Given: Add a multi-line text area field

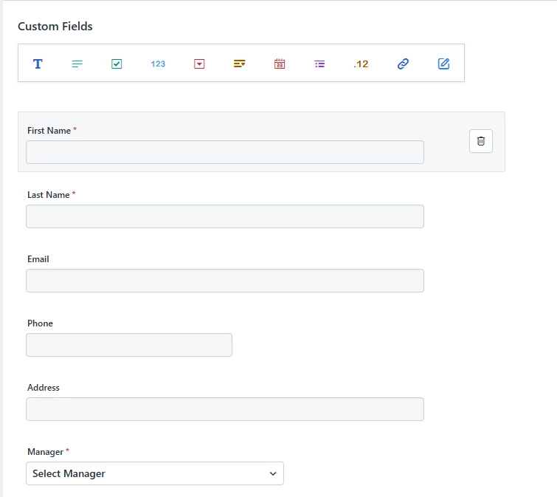Looking at the screenshot, I should coord(77,64).
